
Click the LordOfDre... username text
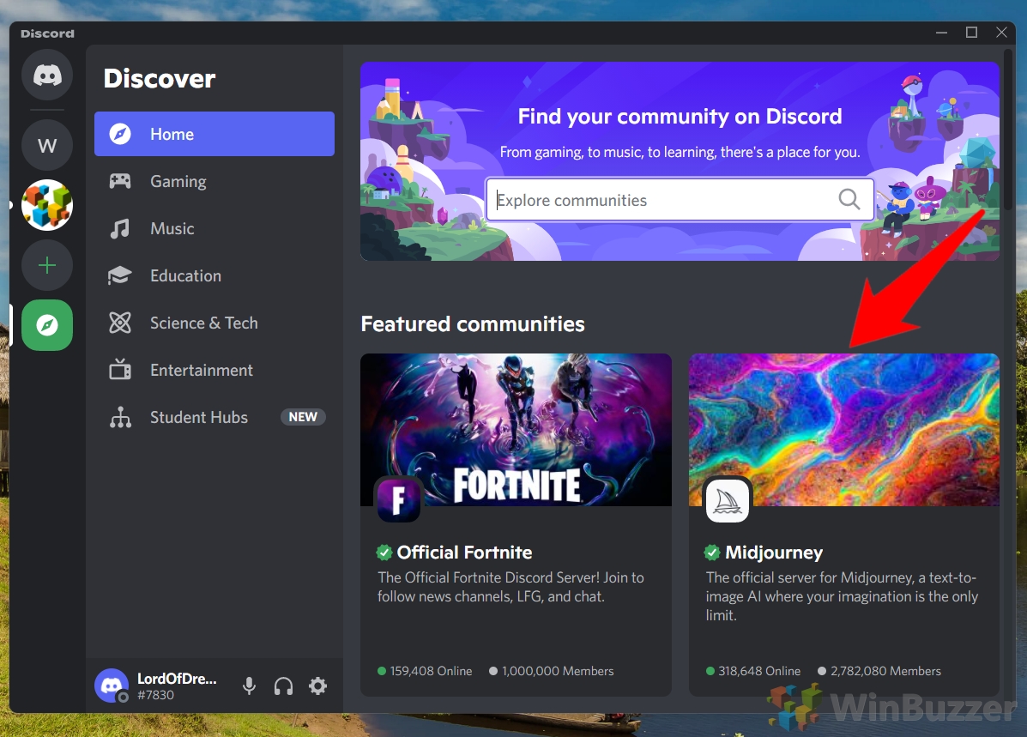coord(177,679)
